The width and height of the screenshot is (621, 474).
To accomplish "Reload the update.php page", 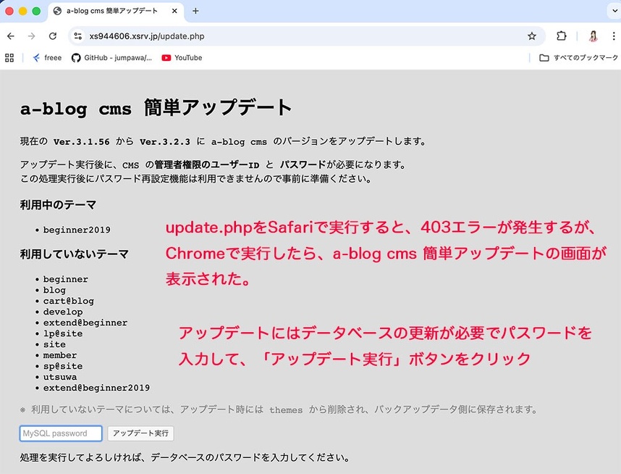I will [52, 36].
